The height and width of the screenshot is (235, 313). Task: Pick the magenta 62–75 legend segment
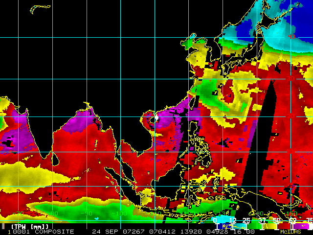[300, 227]
